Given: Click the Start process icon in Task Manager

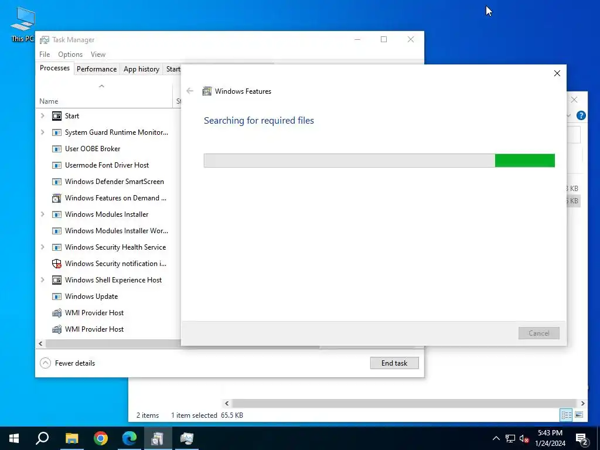Looking at the screenshot, I should click(57, 116).
